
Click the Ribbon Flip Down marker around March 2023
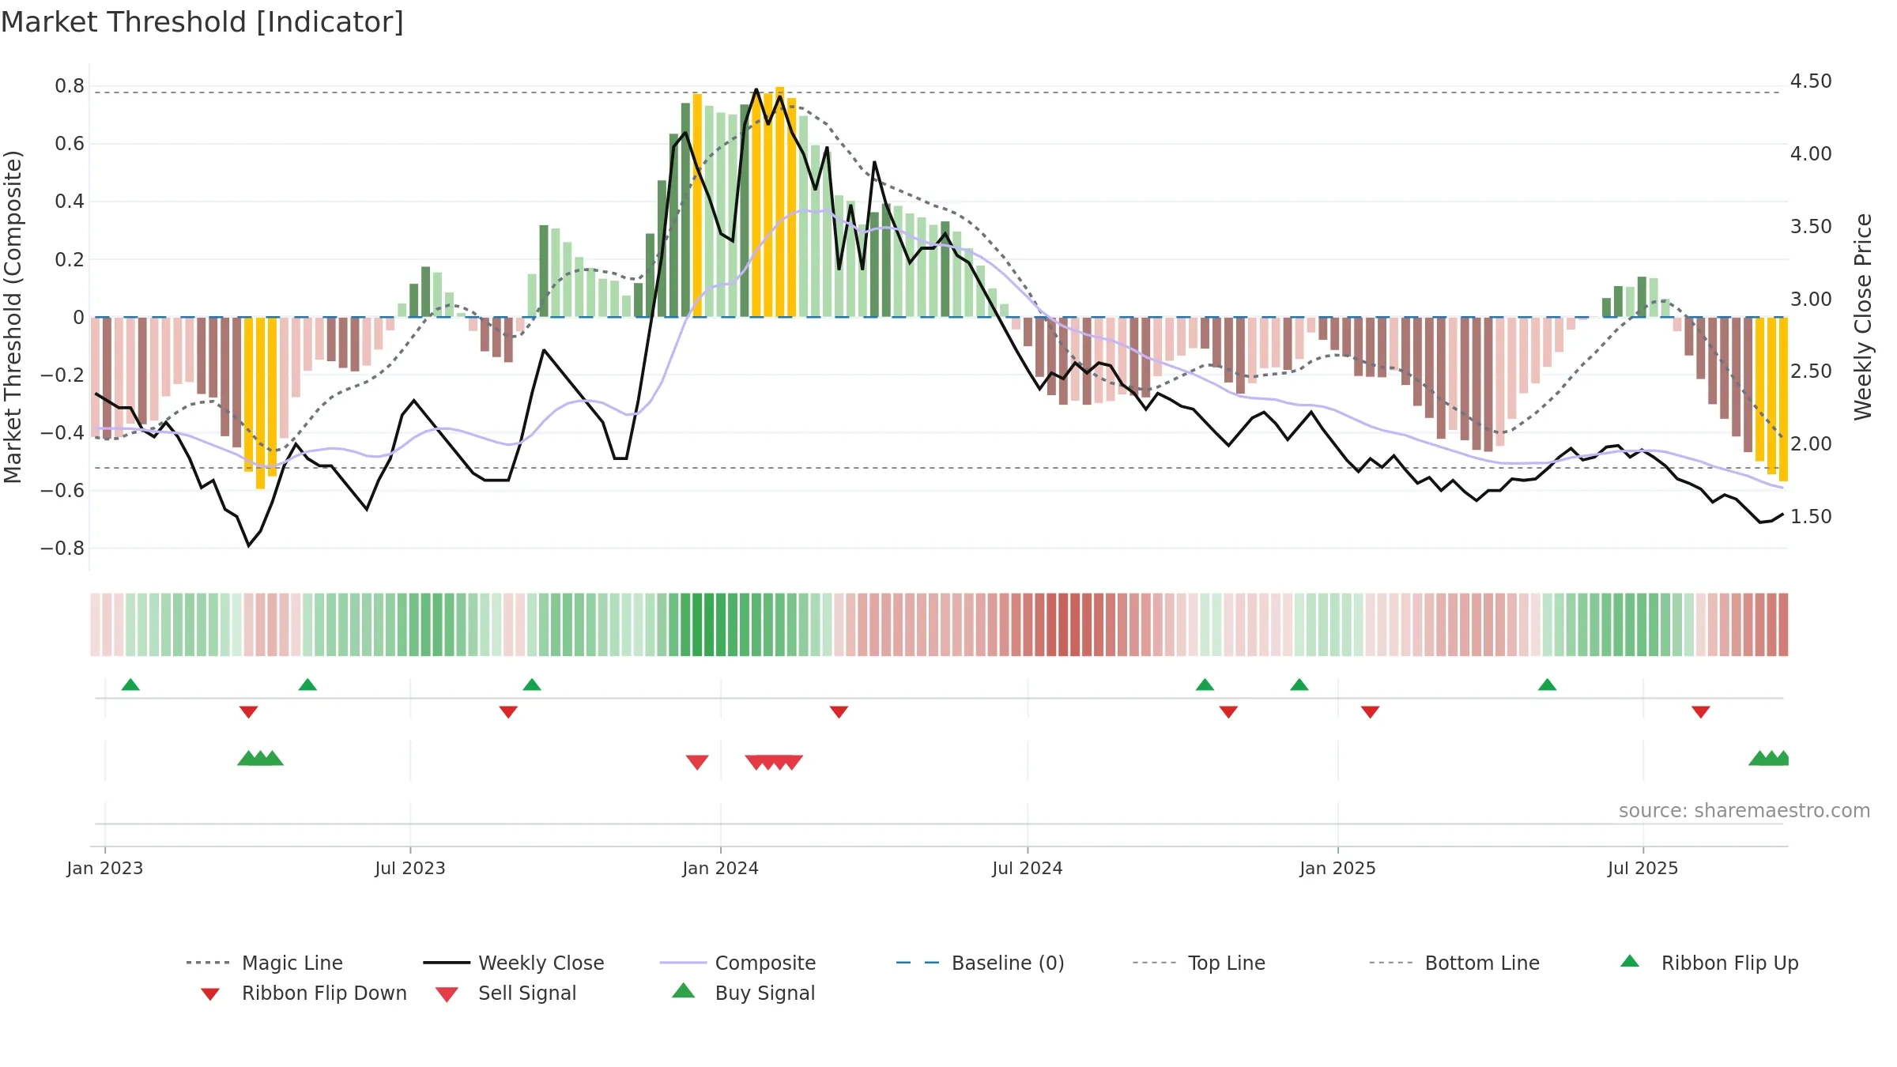coord(248,712)
